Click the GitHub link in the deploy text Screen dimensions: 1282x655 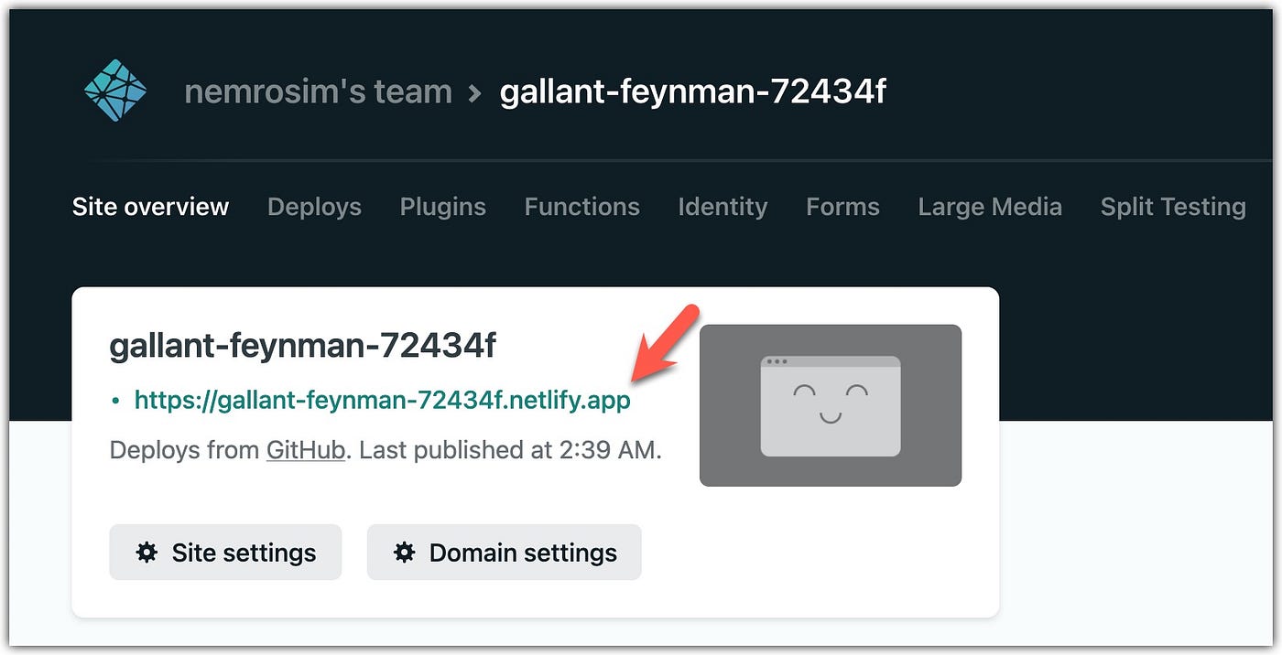306,450
